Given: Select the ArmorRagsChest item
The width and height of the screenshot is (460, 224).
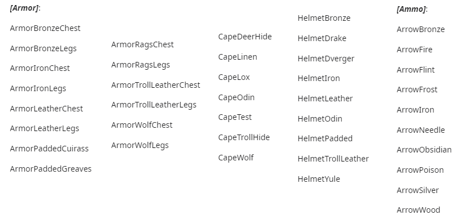Looking at the screenshot, I should pos(142,44).
